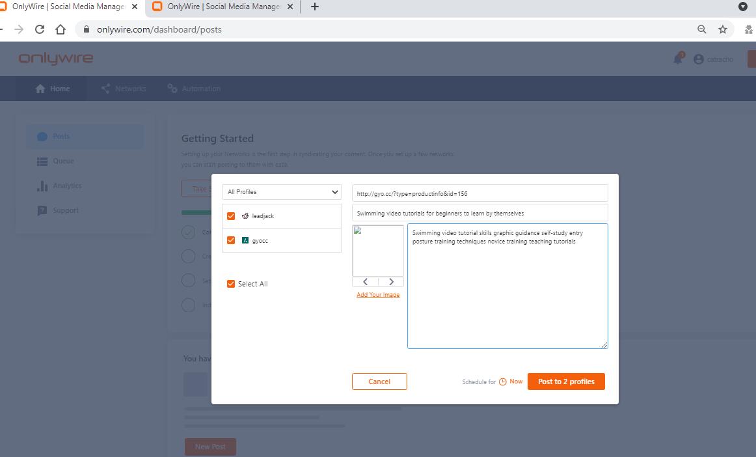Click the address bar URL

pos(159,29)
